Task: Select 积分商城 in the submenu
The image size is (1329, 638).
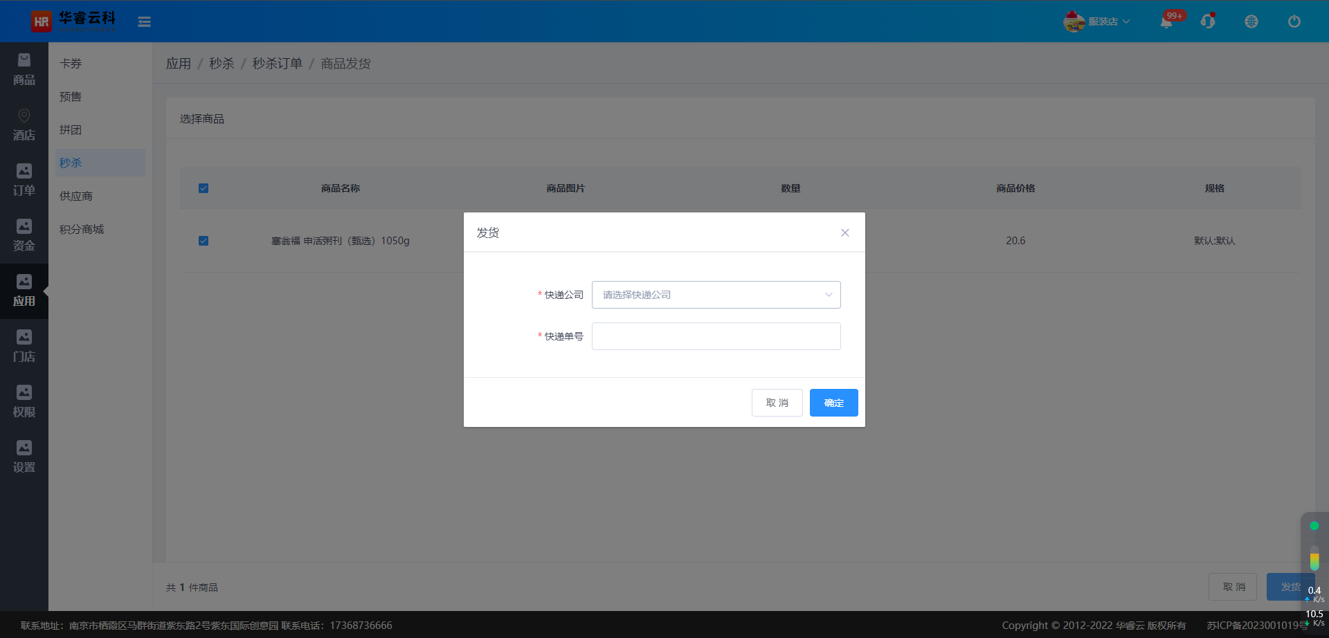Action: (82, 229)
